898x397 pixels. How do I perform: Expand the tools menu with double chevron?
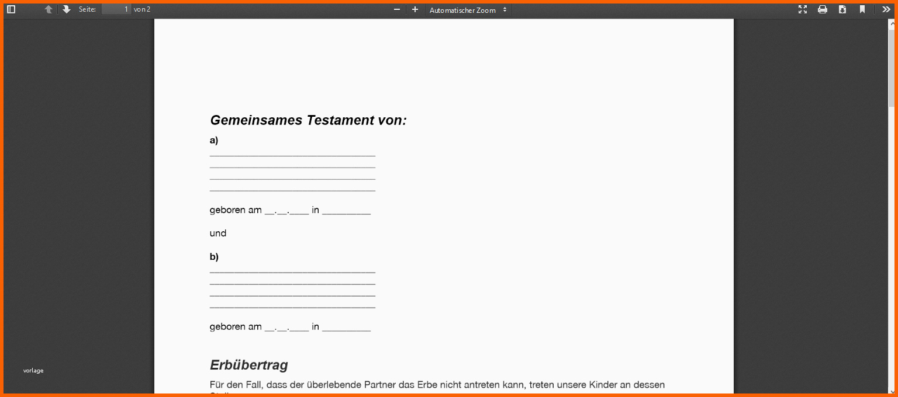[x=886, y=9]
